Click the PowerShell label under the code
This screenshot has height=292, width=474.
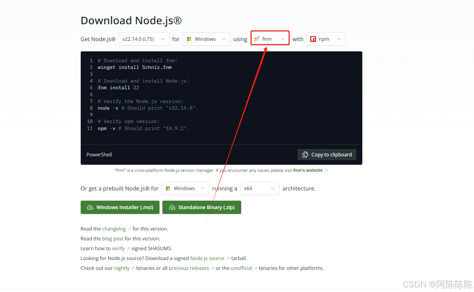click(99, 155)
